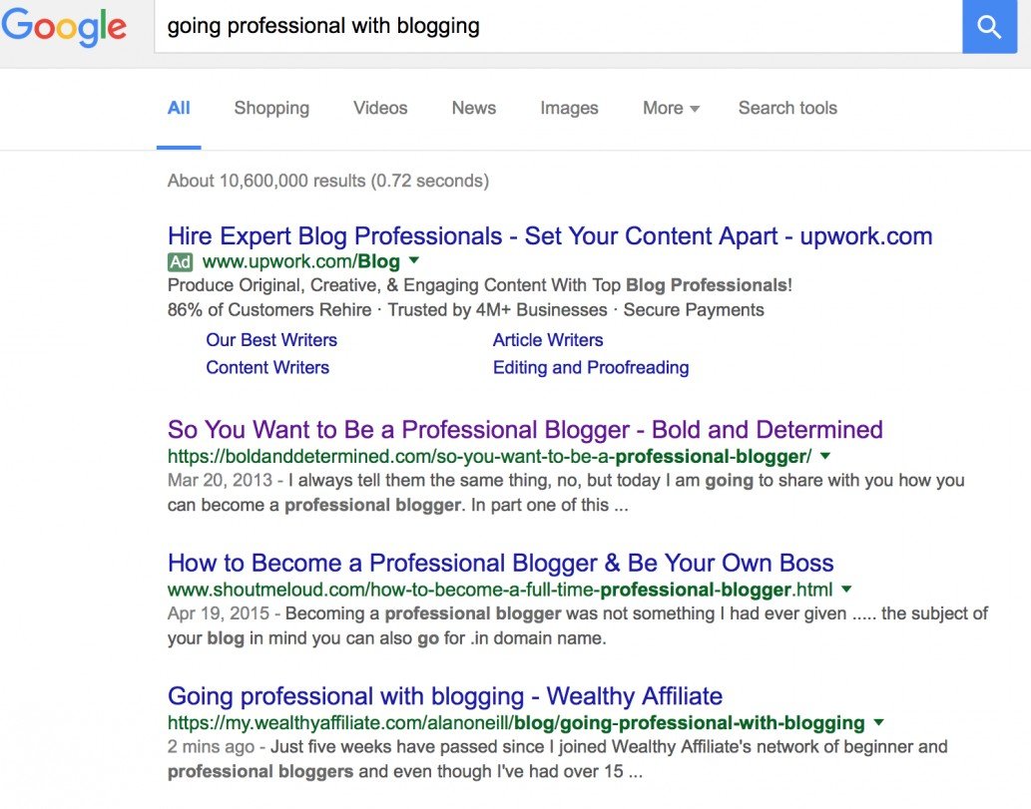Open the boldanddetermined.com result dropdown arrow
Screen dimensions: 1031x809
825,456
